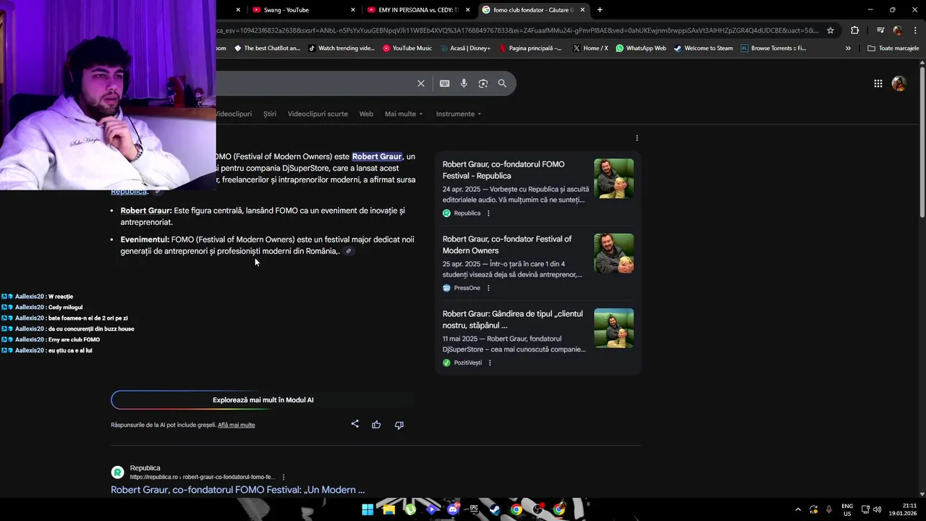Close the 'Swang - YouTube' tab
Screen dimensions: 926x521
tap(353, 10)
